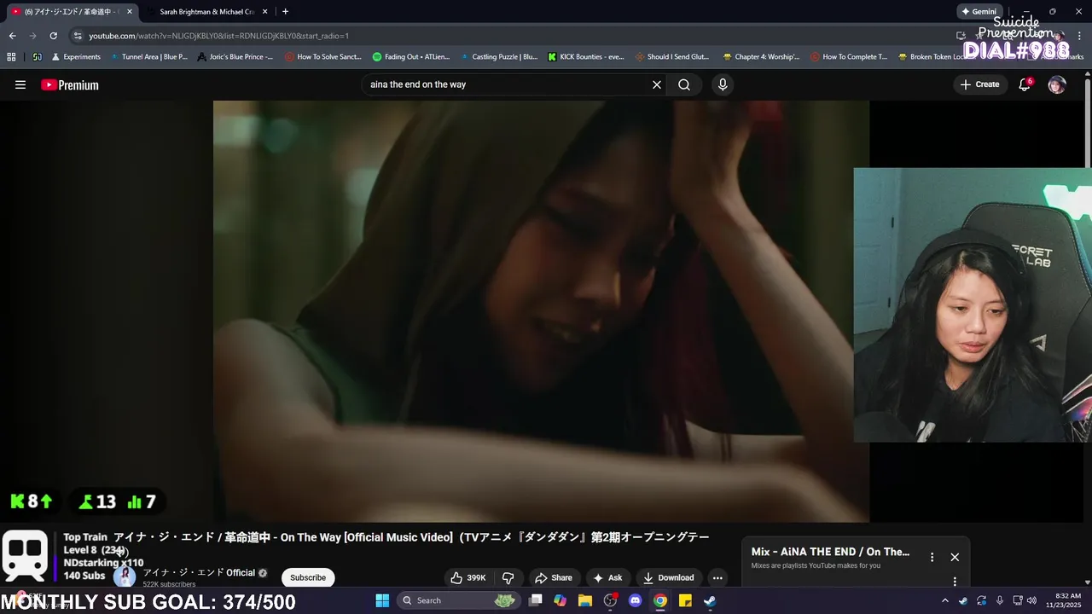1092x614 pixels.
Task: Open the channel avatar beside Subscribe
Action: coord(125,577)
